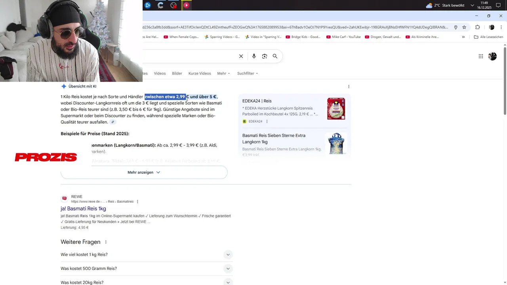Expand 'Wie viel kostet 1 kg Reis?' question
This screenshot has width=507, height=285.
[x=147, y=255]
